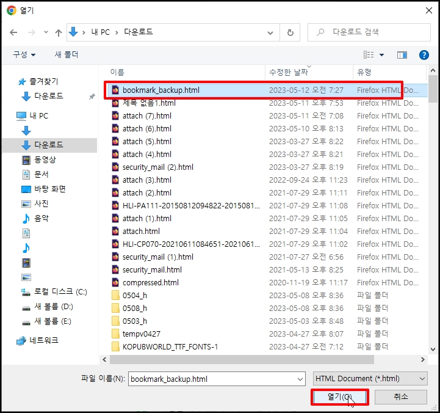Click the 열기(O) button

click(x=340, y=397)
